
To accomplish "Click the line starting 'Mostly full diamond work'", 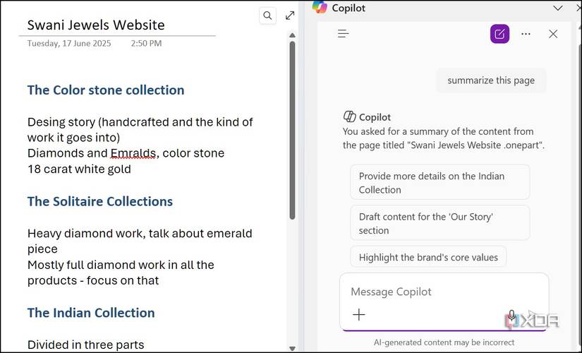I will (121, 265).
